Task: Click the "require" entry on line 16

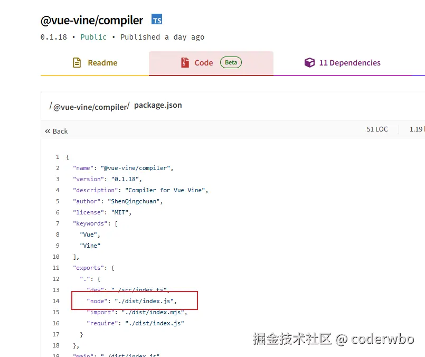Action: pos(135,323)
